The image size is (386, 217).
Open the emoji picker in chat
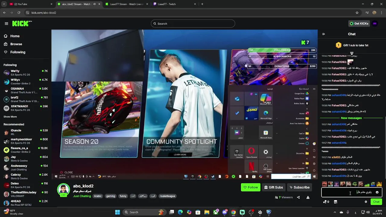click(x=377, y=192)
